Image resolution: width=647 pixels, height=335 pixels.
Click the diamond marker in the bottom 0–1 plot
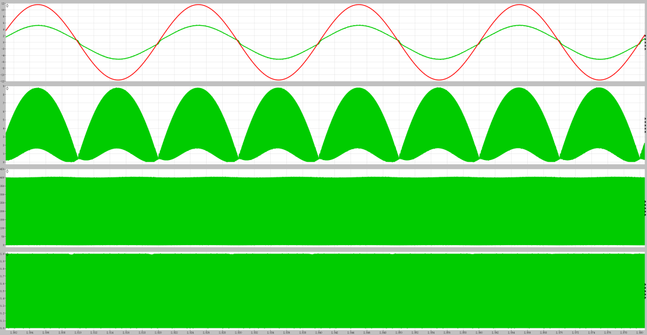point(7,254)
